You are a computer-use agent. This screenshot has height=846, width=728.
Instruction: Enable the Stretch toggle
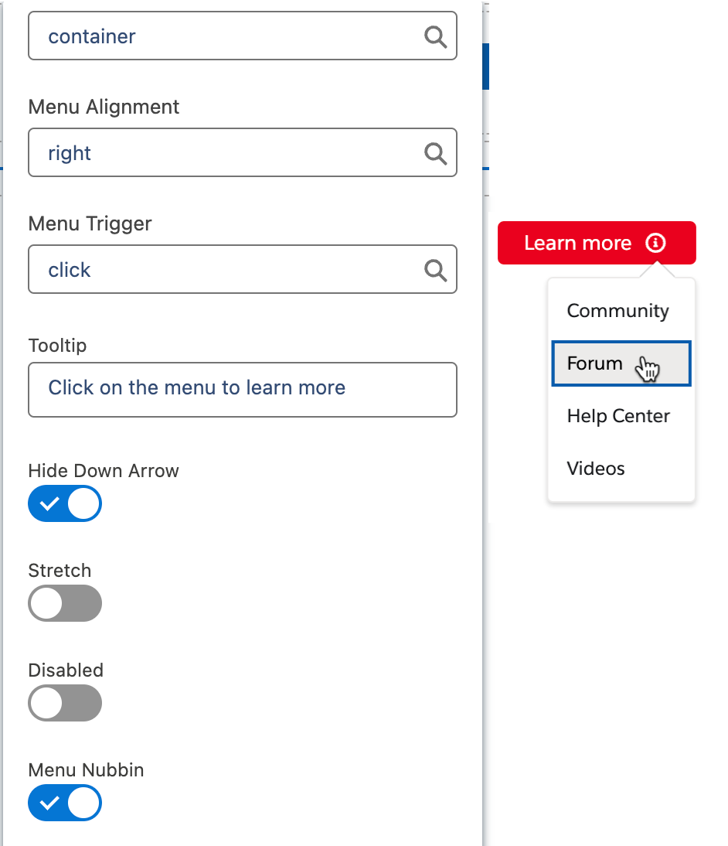pos(65,603)
